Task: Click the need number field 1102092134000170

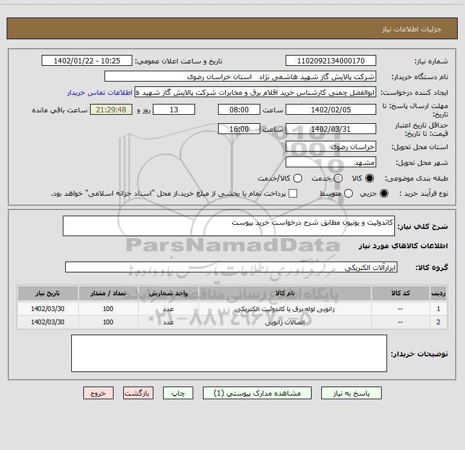Action: coord(331,61)
